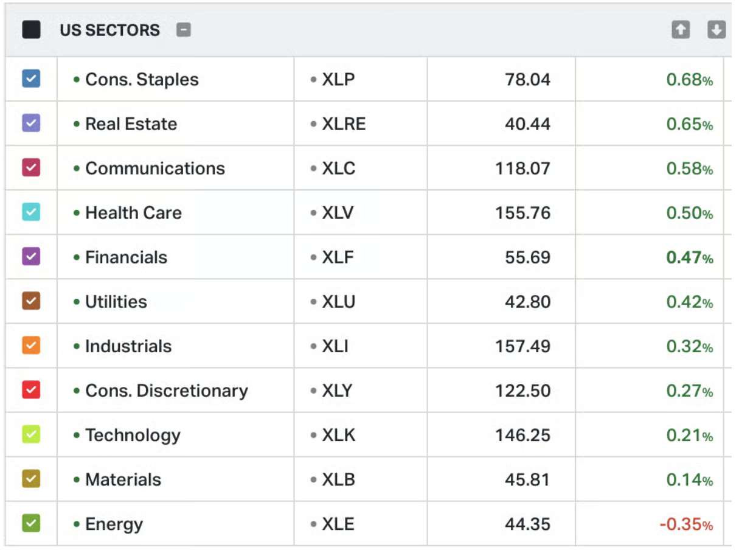Click the Technology sector name
Viewport: 736px width, 550px height.
coord(133,435)
